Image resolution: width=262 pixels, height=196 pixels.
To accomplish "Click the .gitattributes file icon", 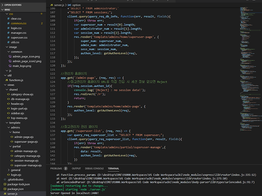I will (5, 179).
